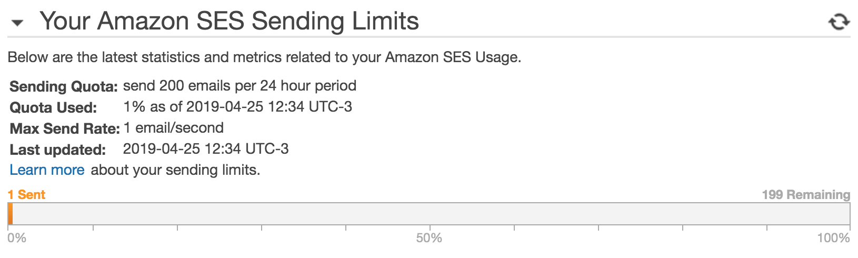Click the "1 Sent" orange label
Image resolution: width=858 pixels, height=258 pixels.
click(x=26, y=195)
